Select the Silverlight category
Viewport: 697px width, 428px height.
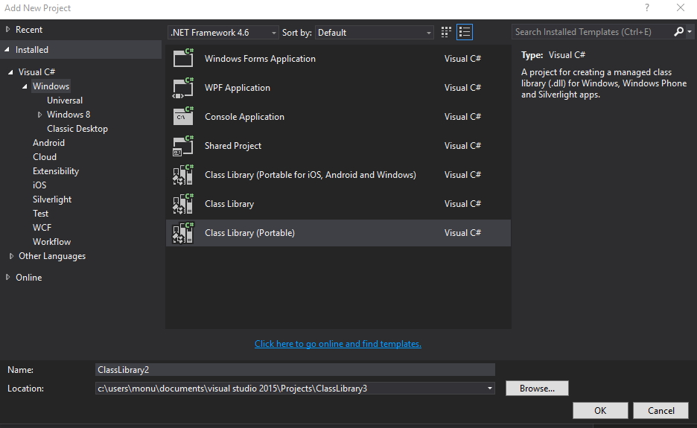(x=52, y=199)
